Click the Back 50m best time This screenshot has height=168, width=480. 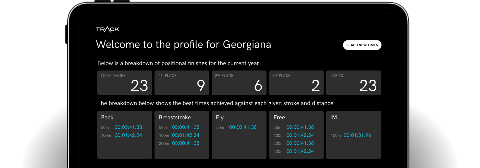[x=128, y=127]
